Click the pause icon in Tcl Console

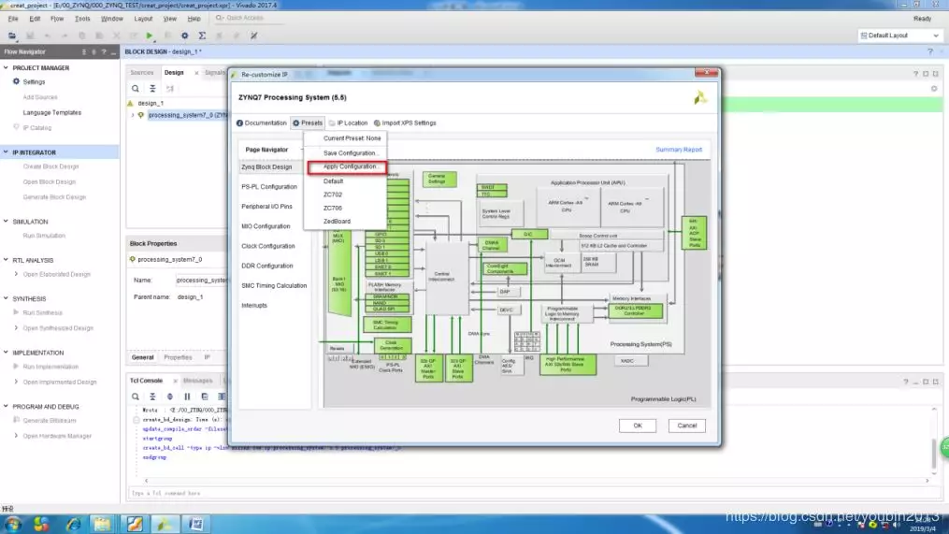(187, 397)
